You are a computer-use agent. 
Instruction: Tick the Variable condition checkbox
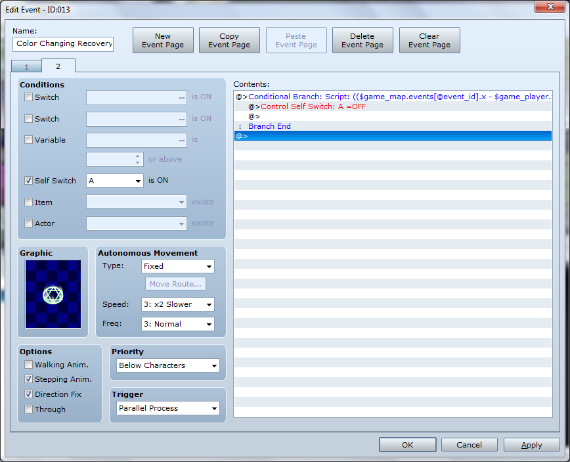click(x=28, y=140)
